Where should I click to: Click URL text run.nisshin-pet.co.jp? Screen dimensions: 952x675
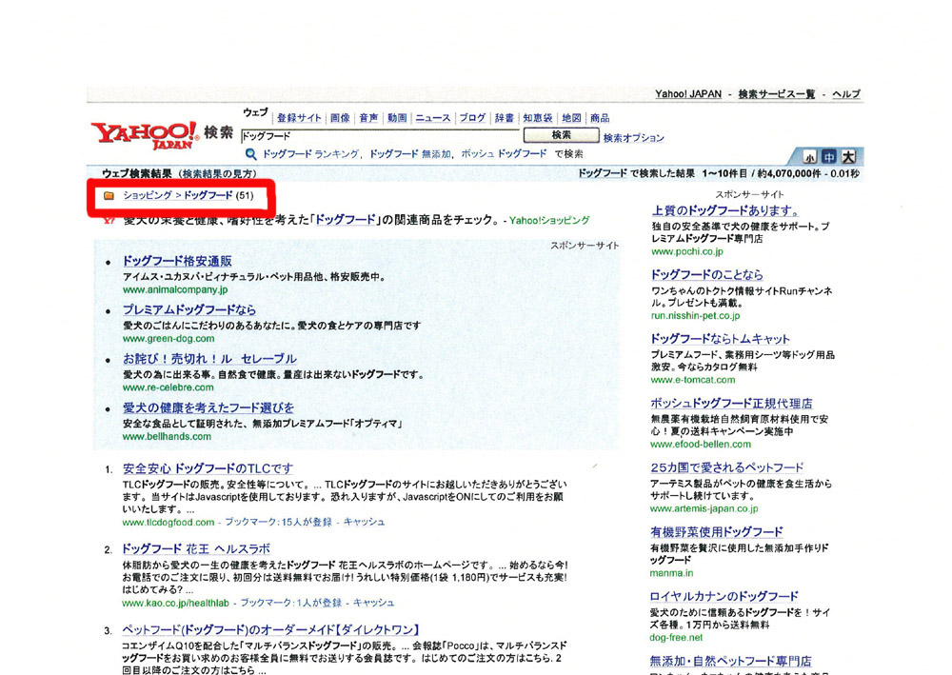coord(695,316)
